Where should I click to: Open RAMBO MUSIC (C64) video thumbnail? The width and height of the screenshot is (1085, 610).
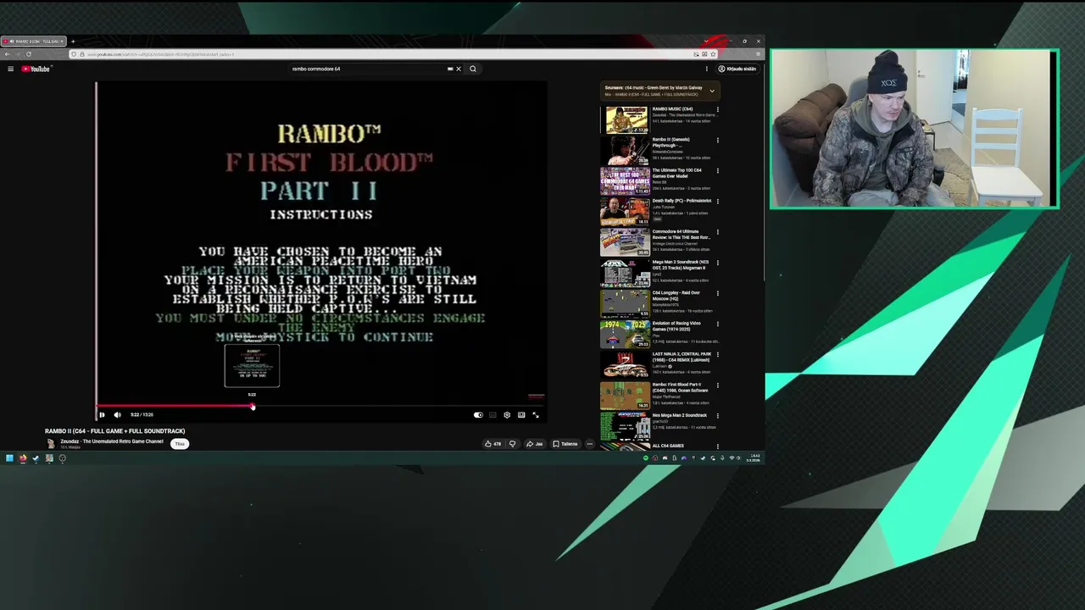625,119
